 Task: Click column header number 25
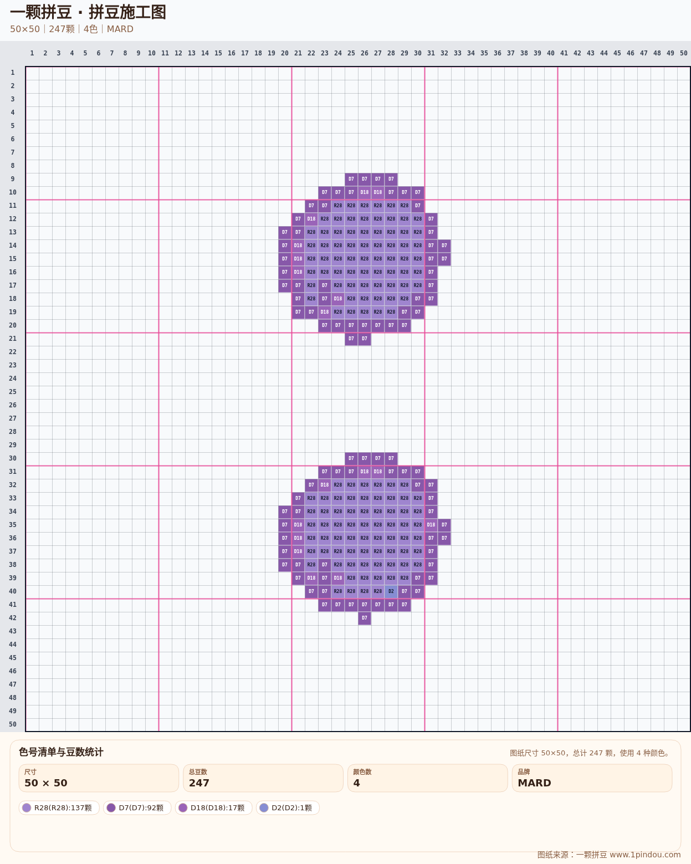pyautogui.click(x=351, y=53)
